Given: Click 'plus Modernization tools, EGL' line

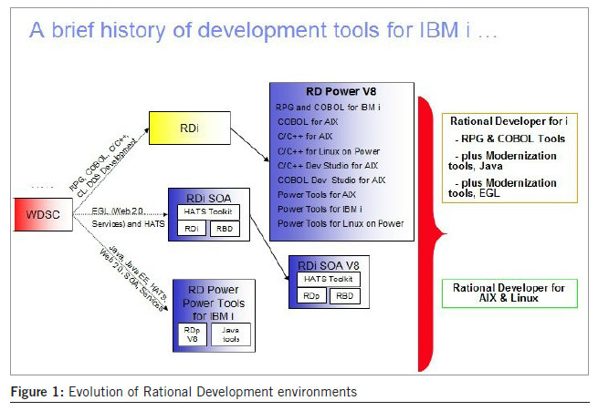Looking at the screenshot, I should pos(503,188).
